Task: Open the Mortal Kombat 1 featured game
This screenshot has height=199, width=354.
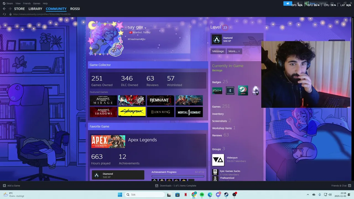Action: [189, 112]
